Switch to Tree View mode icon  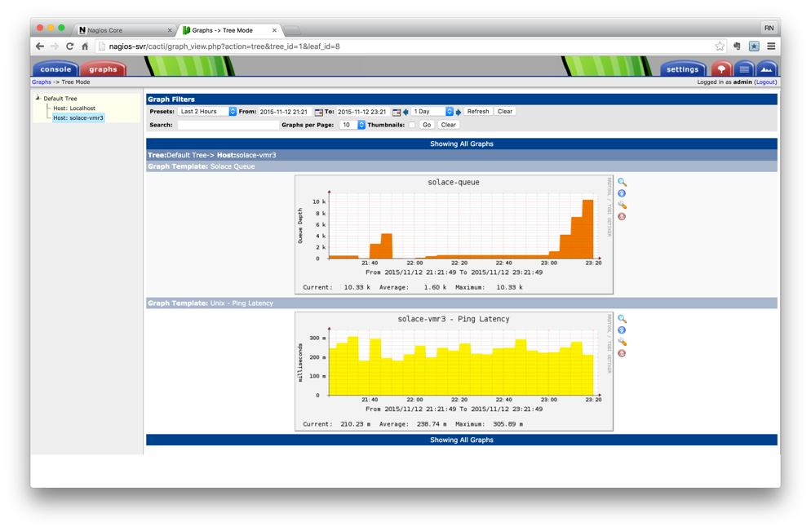click(721, 69)
